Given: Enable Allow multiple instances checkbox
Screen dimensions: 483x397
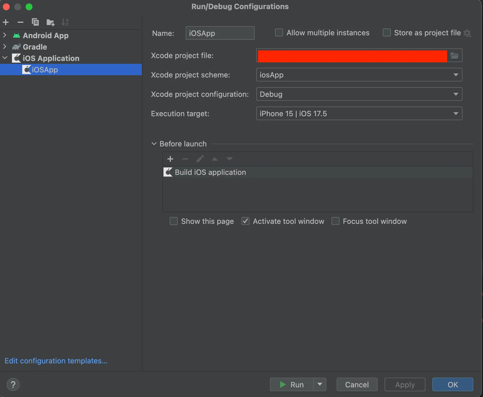Looking at the screenshot, I should [279, 33].
